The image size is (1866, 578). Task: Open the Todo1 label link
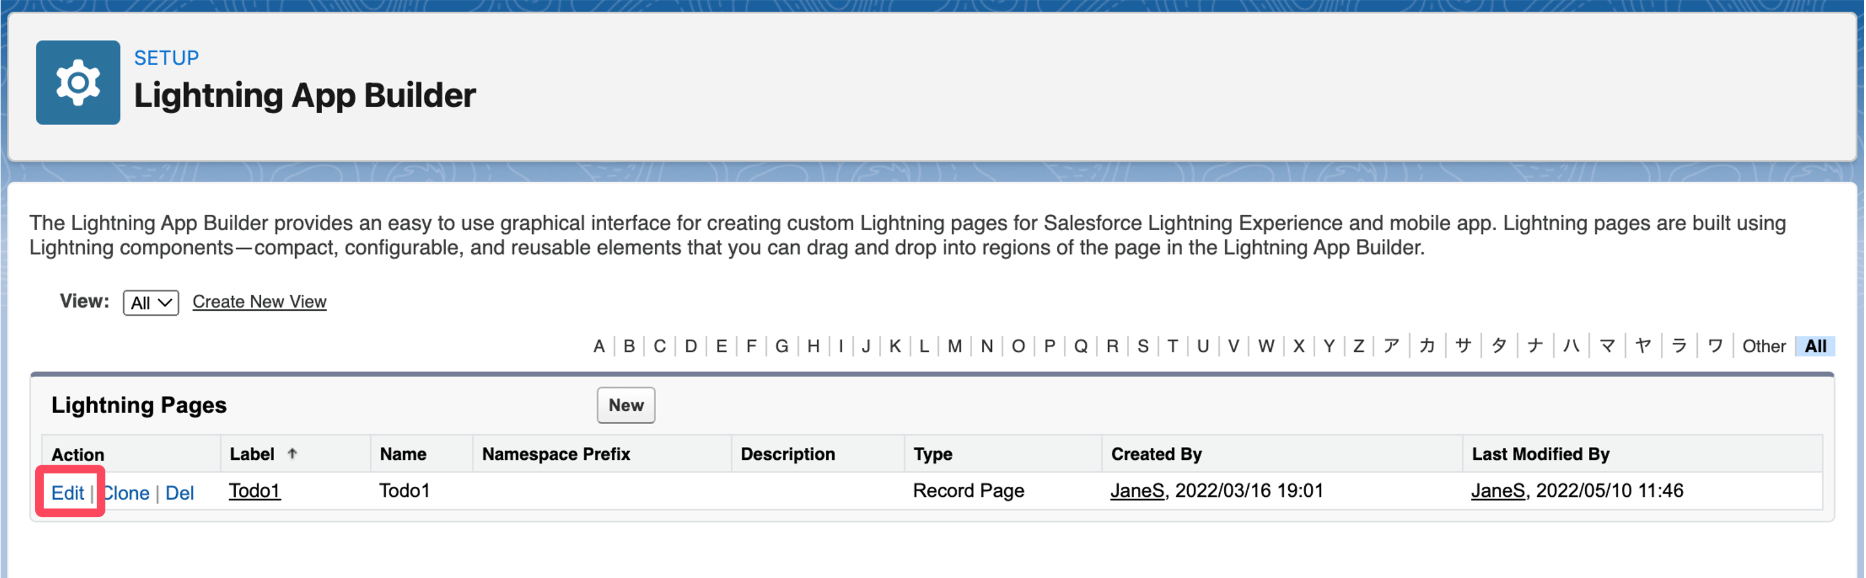(x=254, y=491)
